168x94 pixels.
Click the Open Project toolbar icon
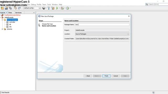point(6,8)
